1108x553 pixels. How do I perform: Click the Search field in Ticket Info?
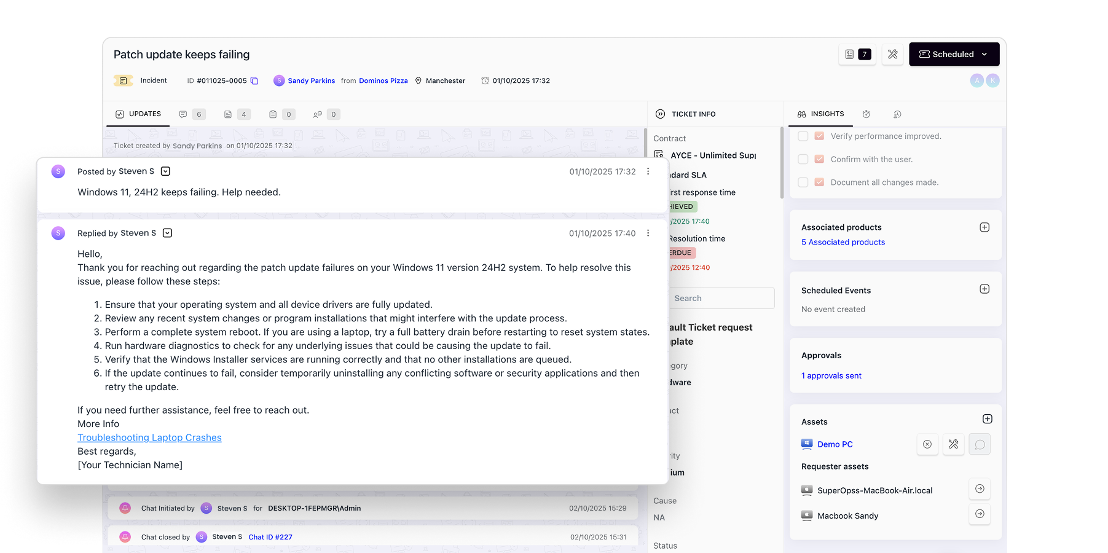(x=721, y=298)
